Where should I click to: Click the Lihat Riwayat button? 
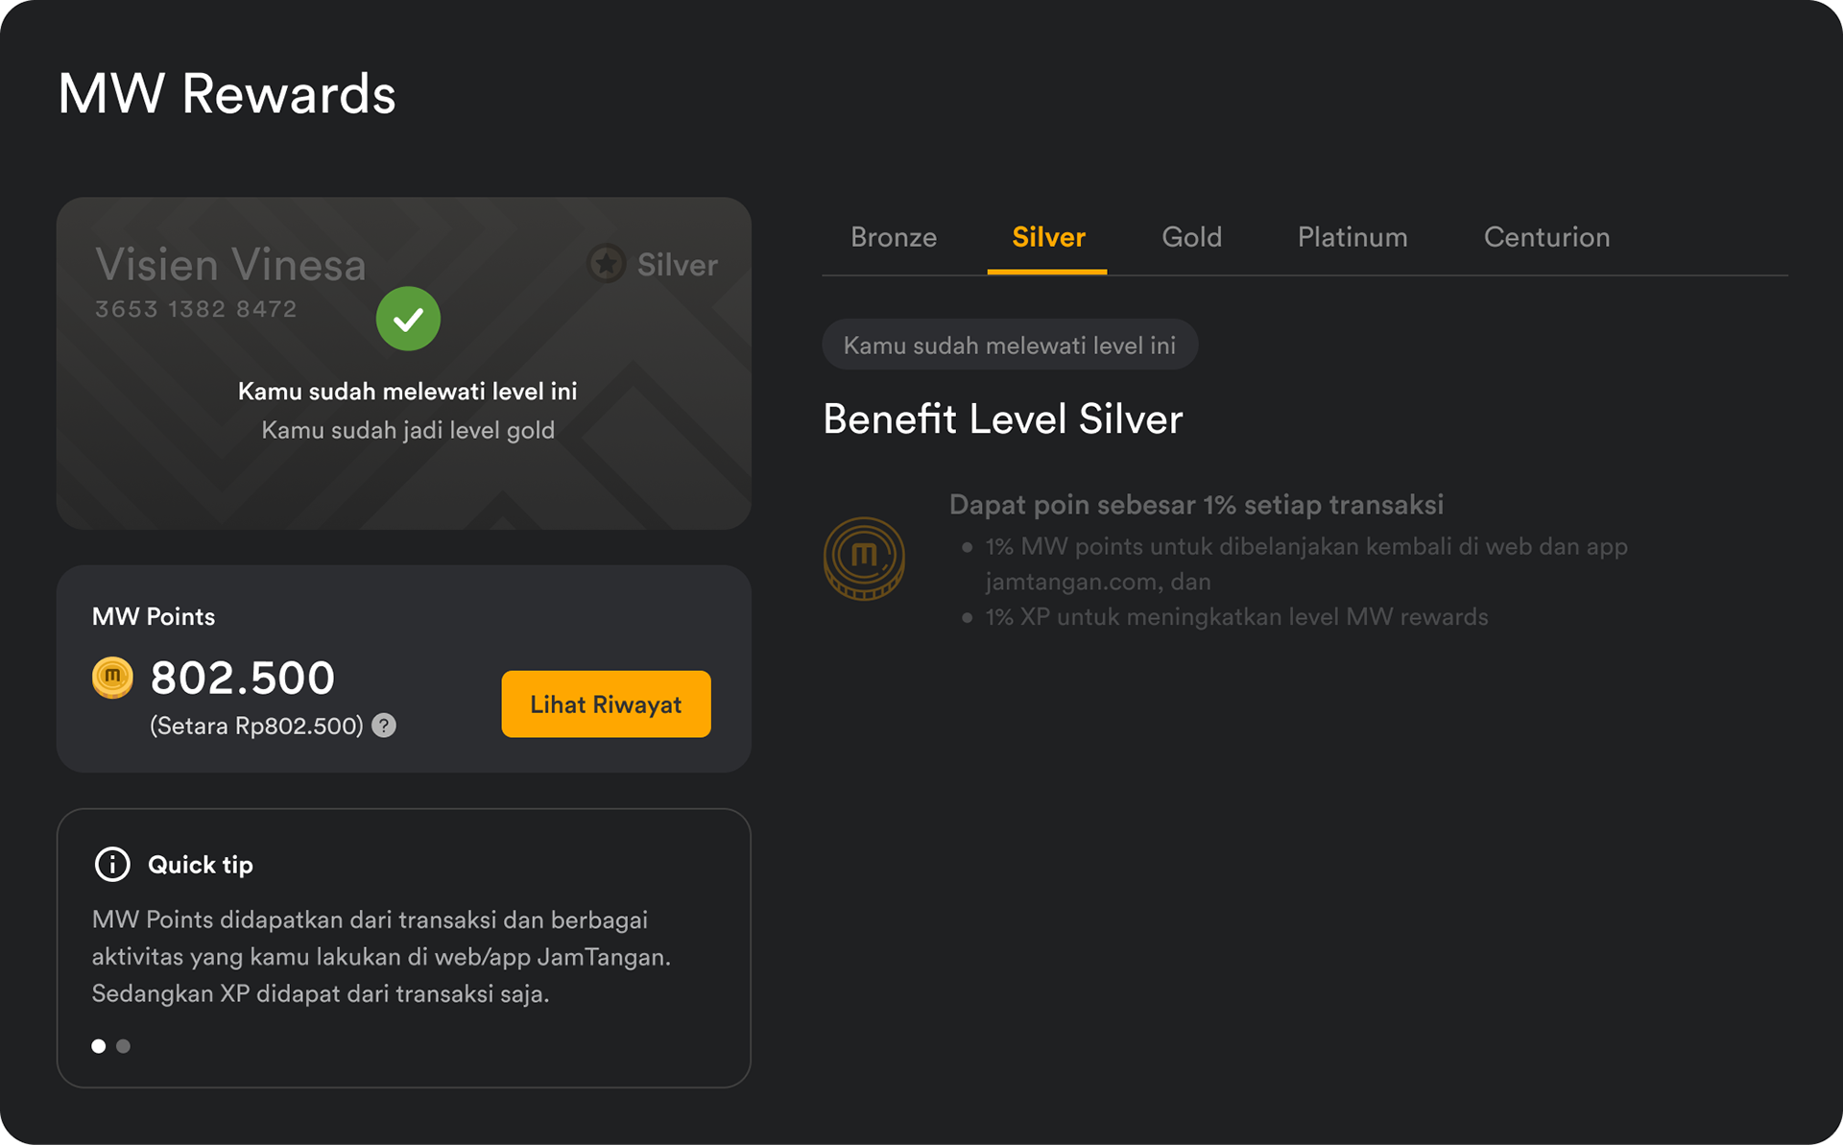coord(606,704)
